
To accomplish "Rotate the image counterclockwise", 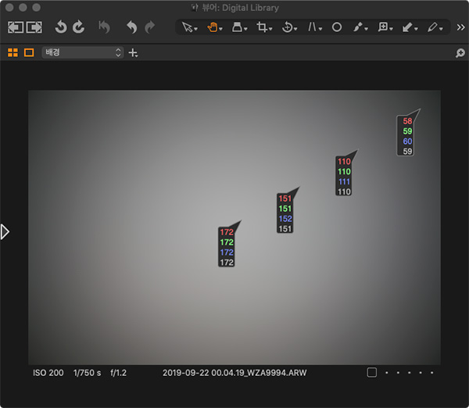I will [x=61, y=27].
